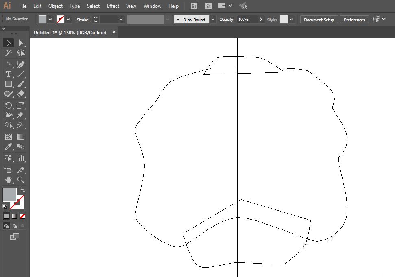The height and width of the screenshot is (277, 395).
Task: Open the File menu
Action: click(x=23, y=6)
